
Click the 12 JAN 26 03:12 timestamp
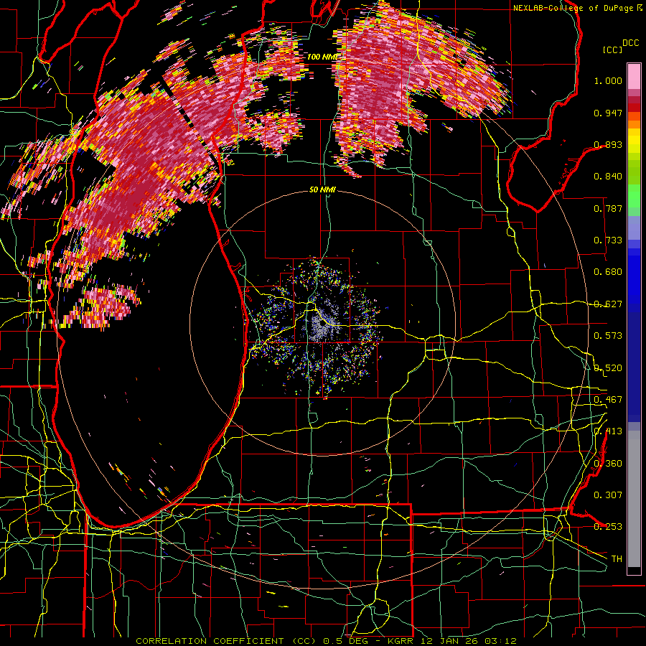[x=469, y=641]
